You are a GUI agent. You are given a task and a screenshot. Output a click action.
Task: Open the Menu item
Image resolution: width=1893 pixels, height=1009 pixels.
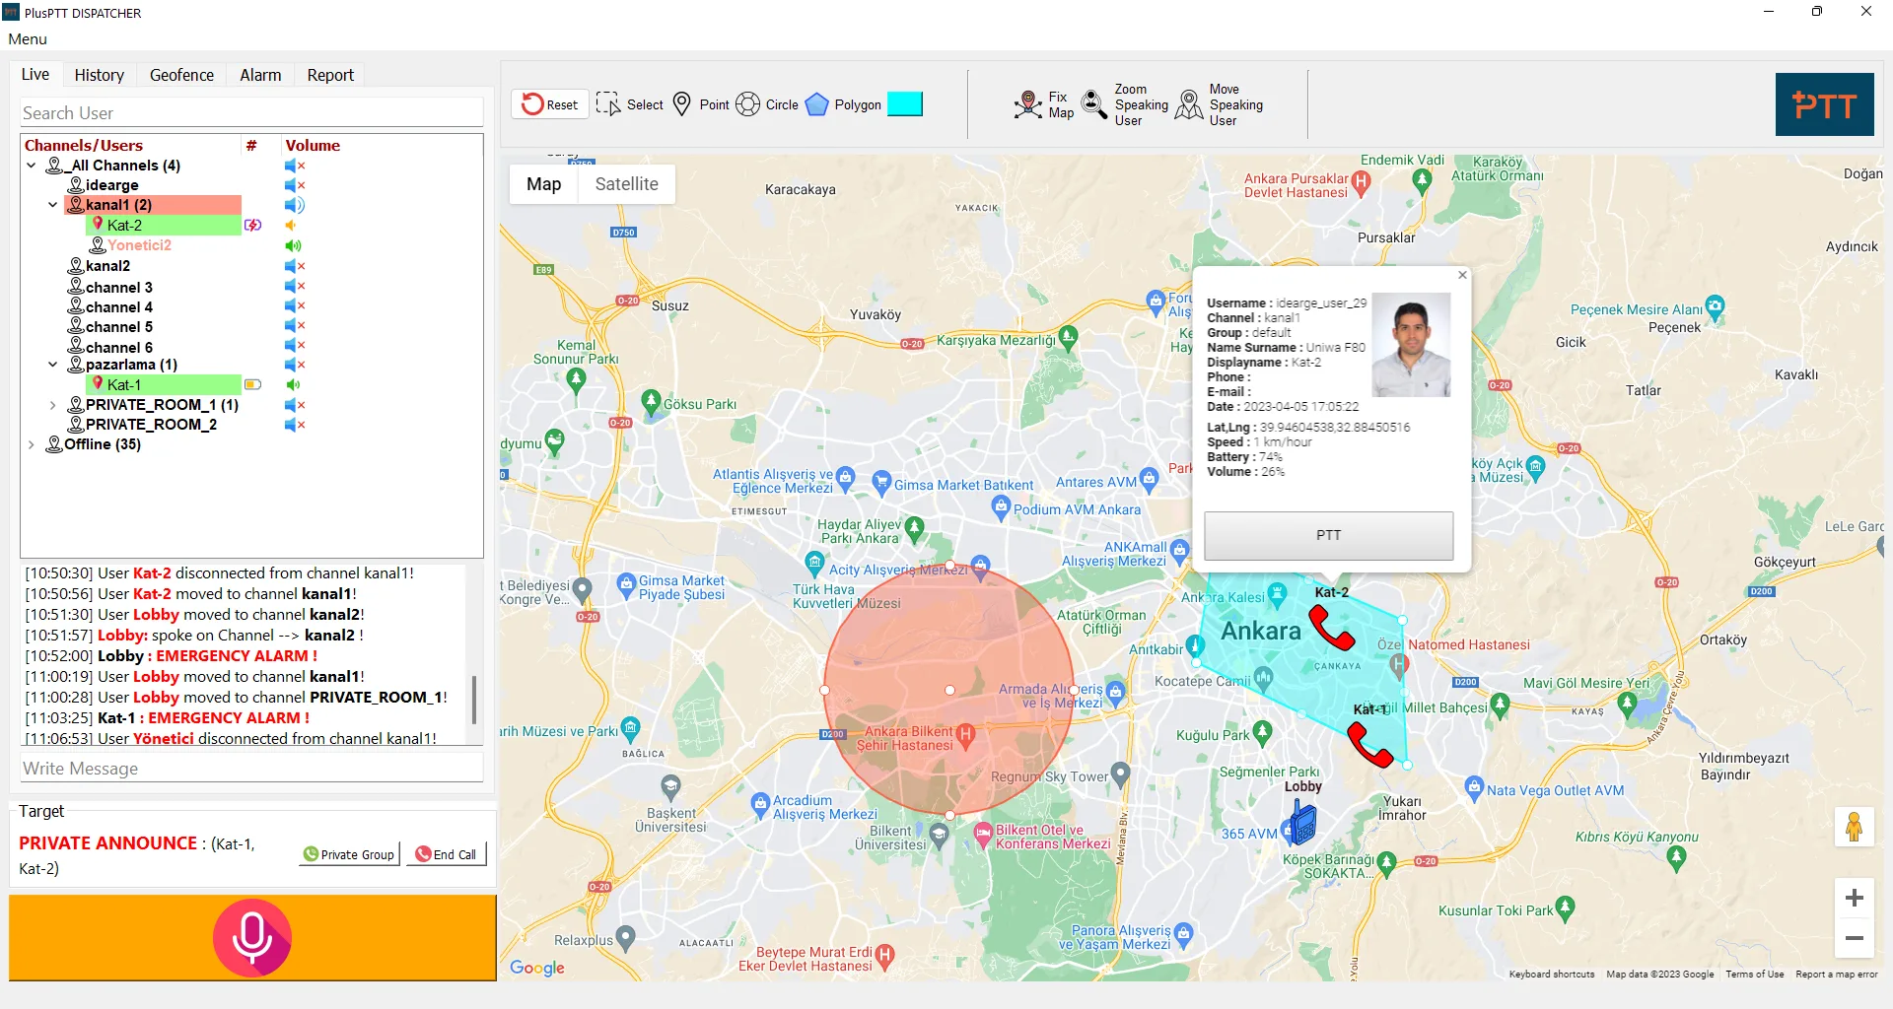(28, 39)
